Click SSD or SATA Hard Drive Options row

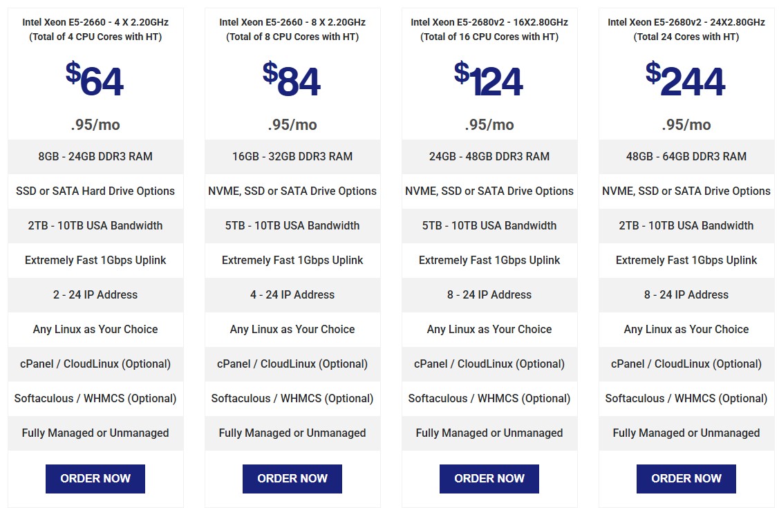point(95,191)
